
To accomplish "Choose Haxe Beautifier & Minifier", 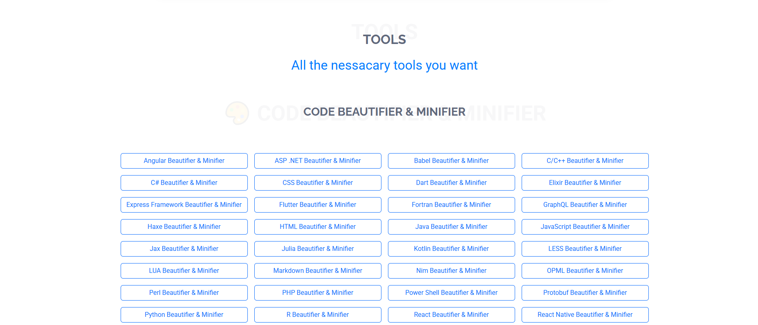I will 184,227.
